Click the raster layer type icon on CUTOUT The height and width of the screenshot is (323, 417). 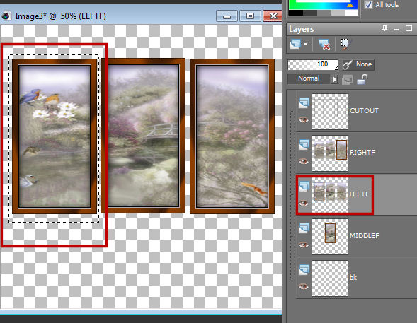(304, 103)
